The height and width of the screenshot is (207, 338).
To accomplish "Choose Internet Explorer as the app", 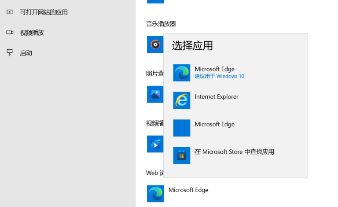I will coord(235,100).
